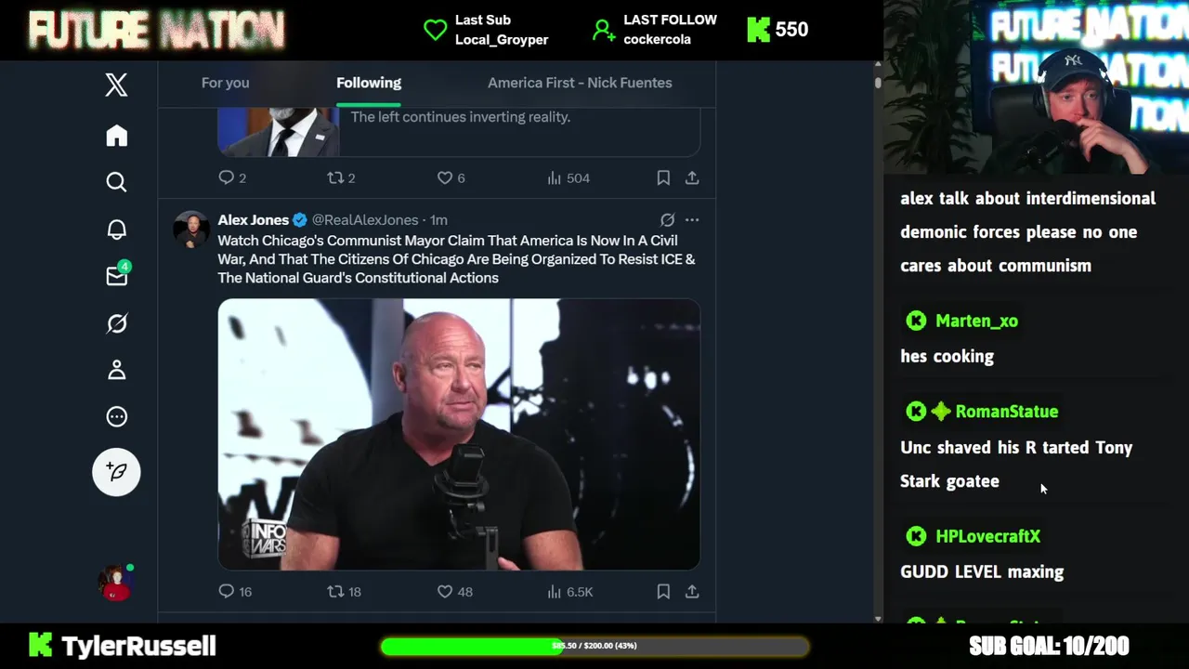This screenshot has width=1189, height=669.
Task: Click the page's vertical scrollbar thumb
Action: click(878, 83)
